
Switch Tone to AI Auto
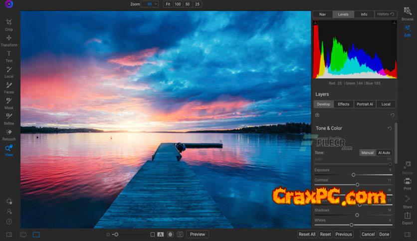coord(384,153)
